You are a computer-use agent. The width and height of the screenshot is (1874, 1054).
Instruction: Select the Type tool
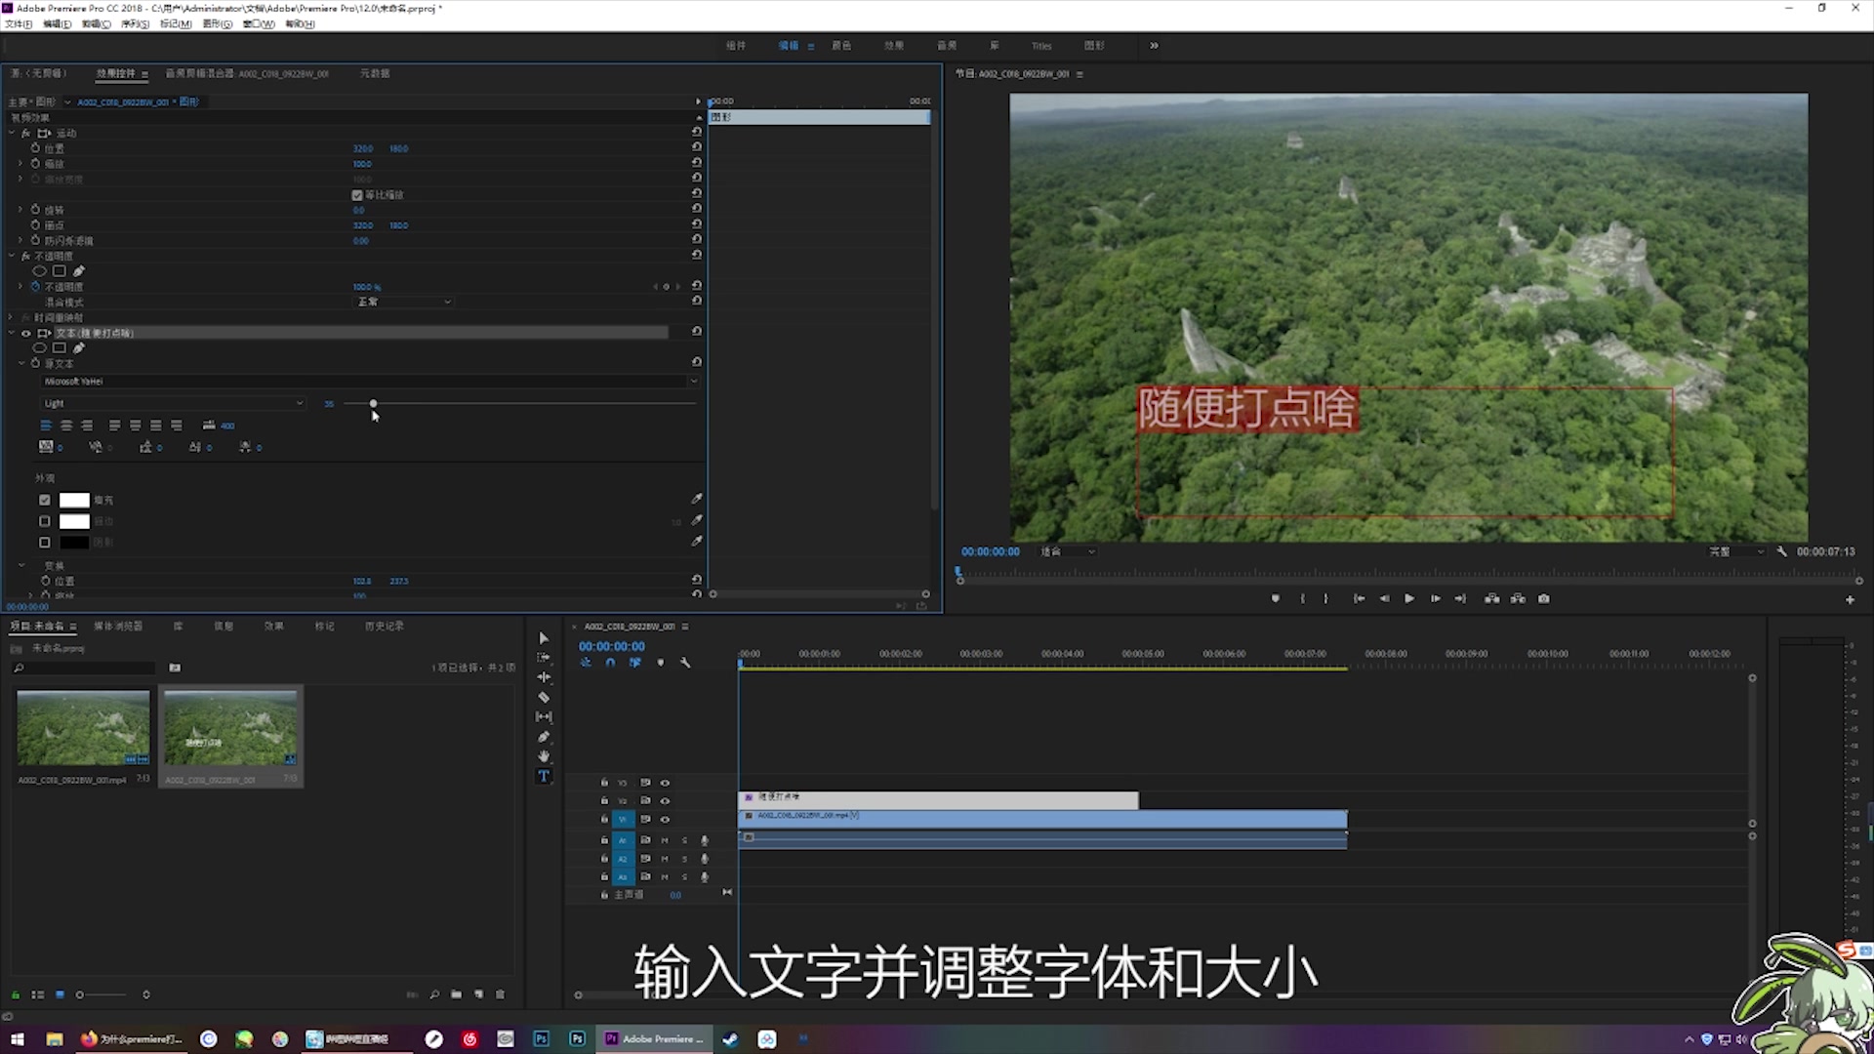544,777
